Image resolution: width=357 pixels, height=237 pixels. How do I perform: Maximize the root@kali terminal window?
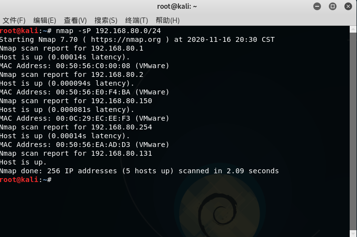tap(332, 6)
